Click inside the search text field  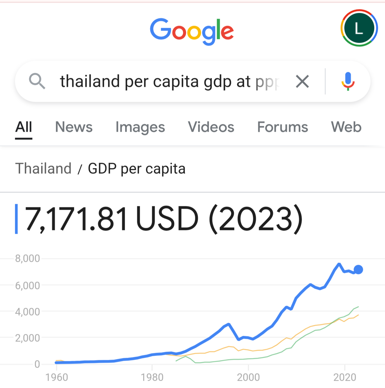click(x=171, y=82)
